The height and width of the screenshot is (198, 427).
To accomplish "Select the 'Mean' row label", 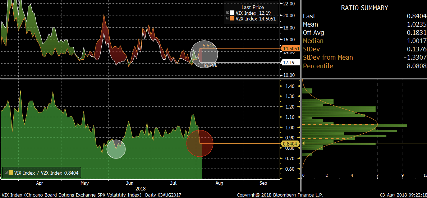I will coord(311,24).
